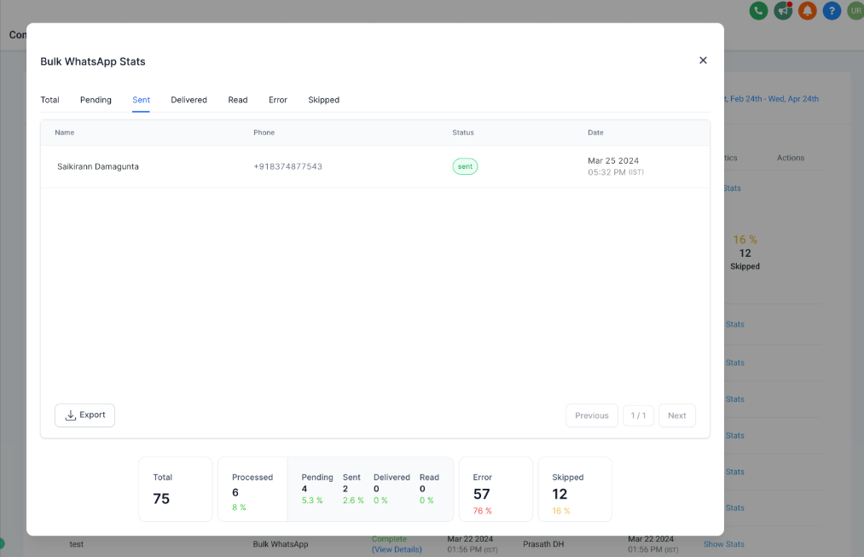864x557 pixels.
Task: Click the green sent status badge
Action: (x=465, y=166)
